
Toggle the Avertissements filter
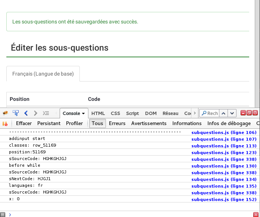pyautogui.click(x=149, y=123)
